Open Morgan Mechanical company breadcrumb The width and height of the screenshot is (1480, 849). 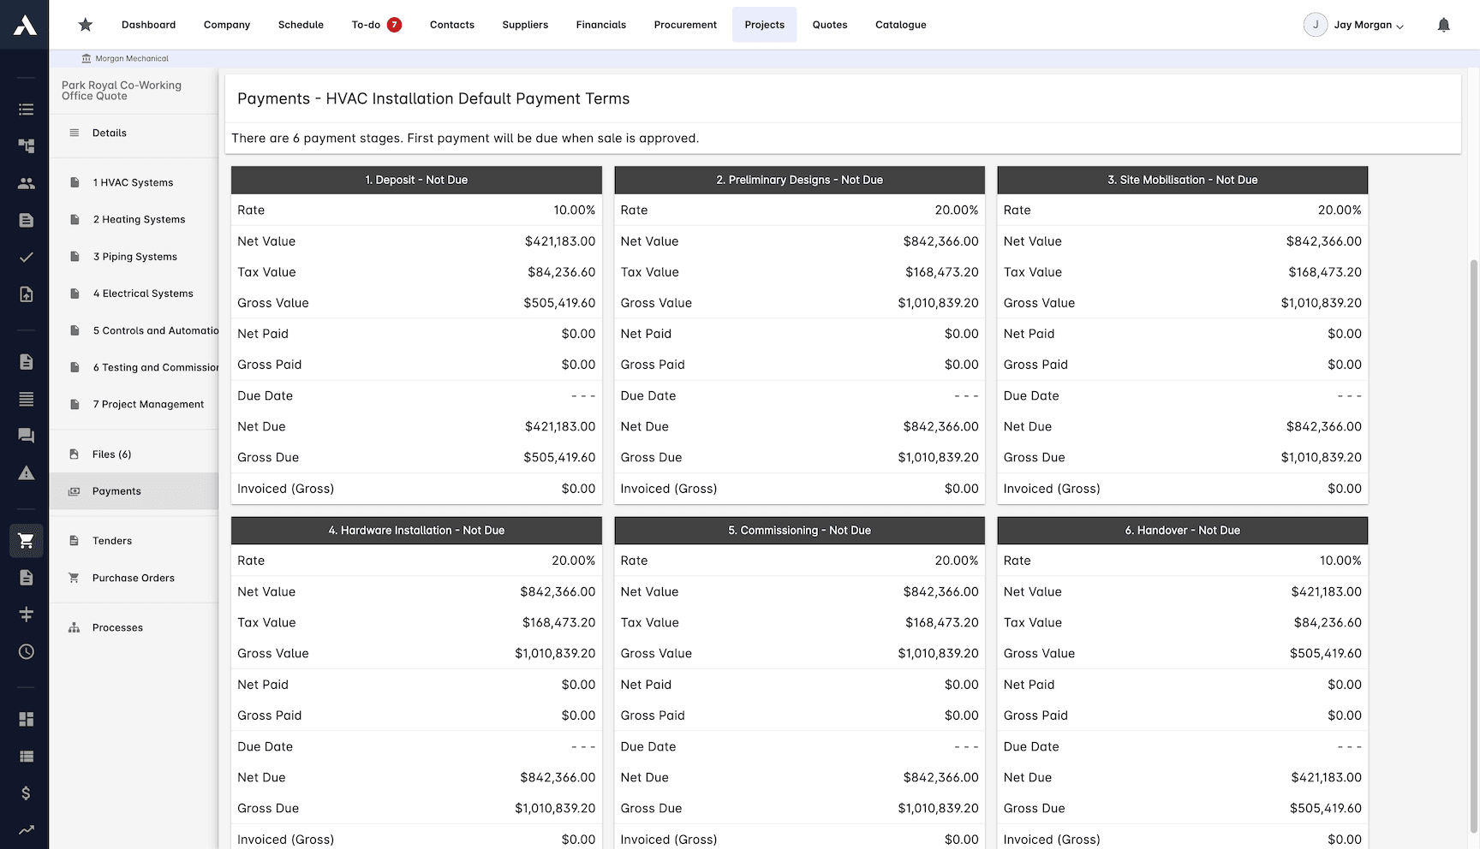click(x=126, y=58)
